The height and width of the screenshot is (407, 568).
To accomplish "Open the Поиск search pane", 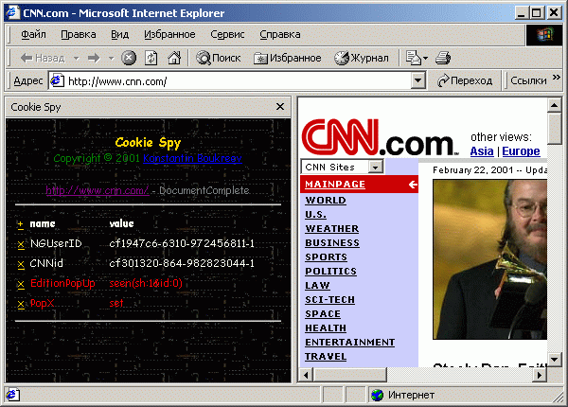I will [x=218, y=58].
